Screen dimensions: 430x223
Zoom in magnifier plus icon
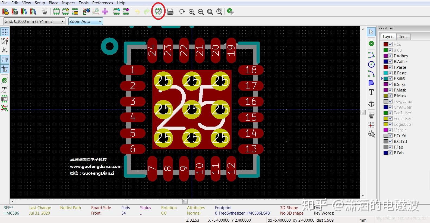tap(192, 11)
